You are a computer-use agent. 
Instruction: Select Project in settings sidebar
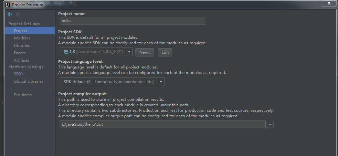(20, 31)
